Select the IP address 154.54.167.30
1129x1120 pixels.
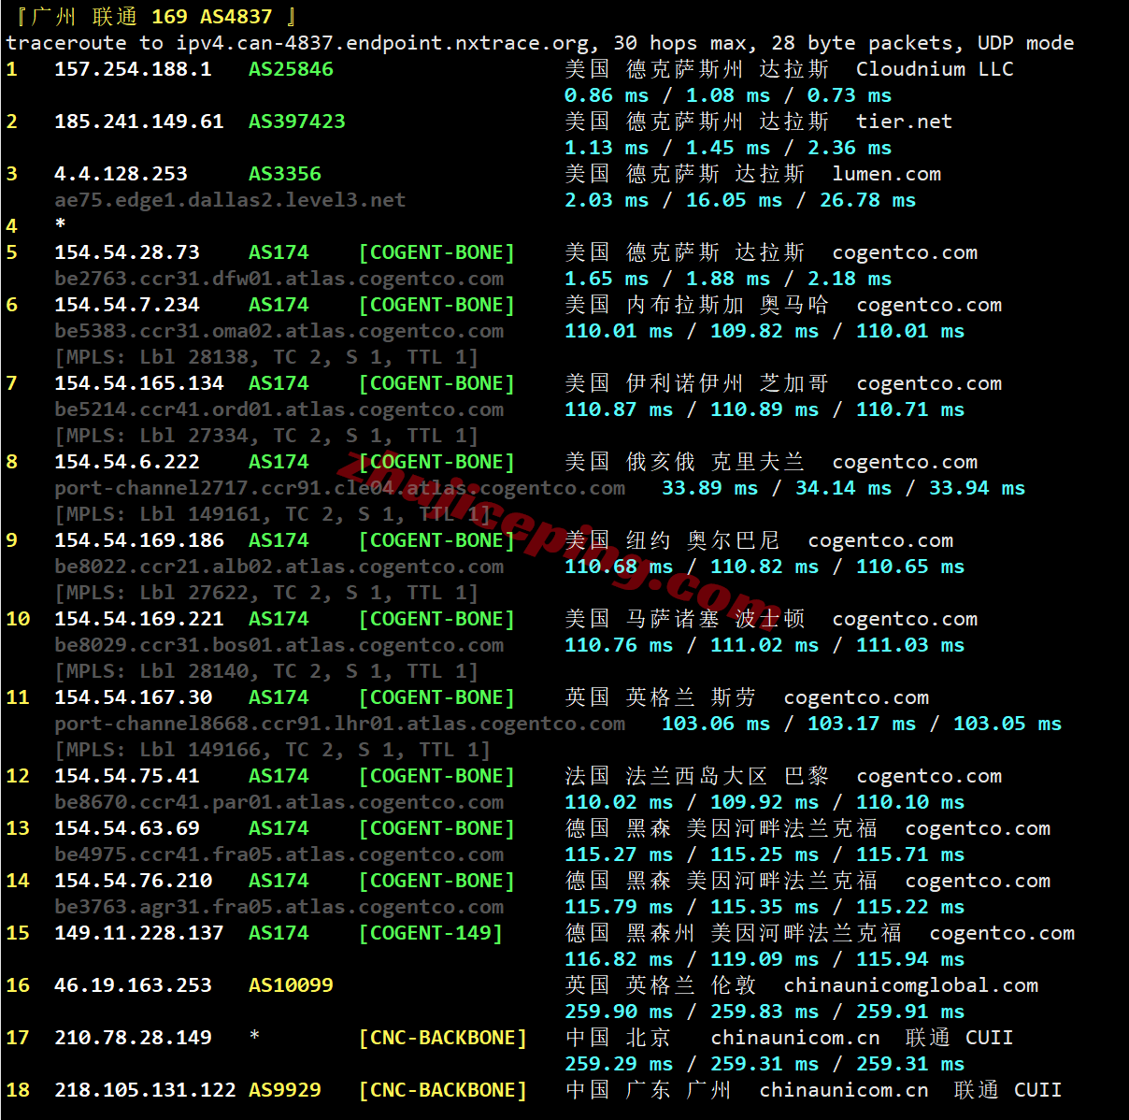click(x=133, y=697)
